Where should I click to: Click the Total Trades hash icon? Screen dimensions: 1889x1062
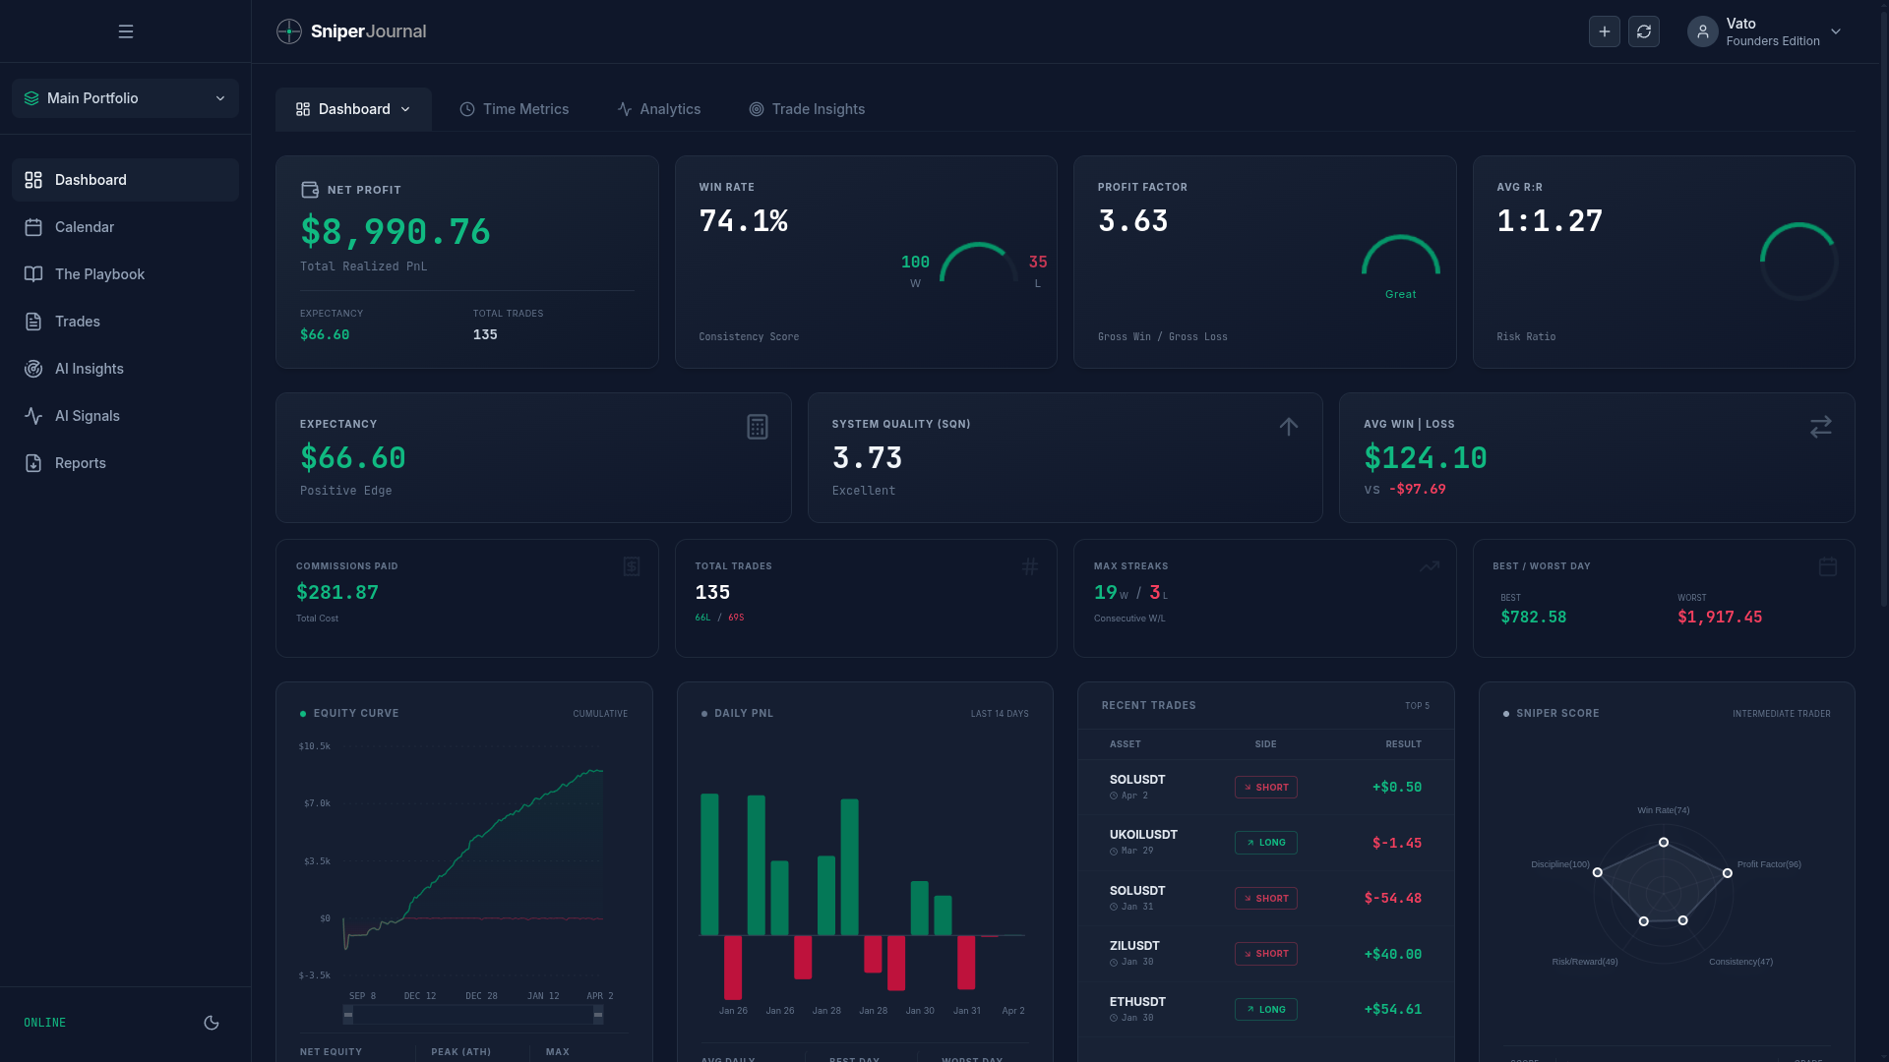coord(1030,566)
